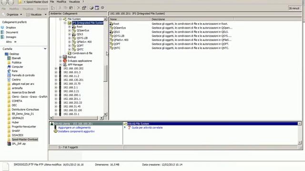
Task: Select the QFileSvr.400 tree item
Action: (x=84, y=42)
